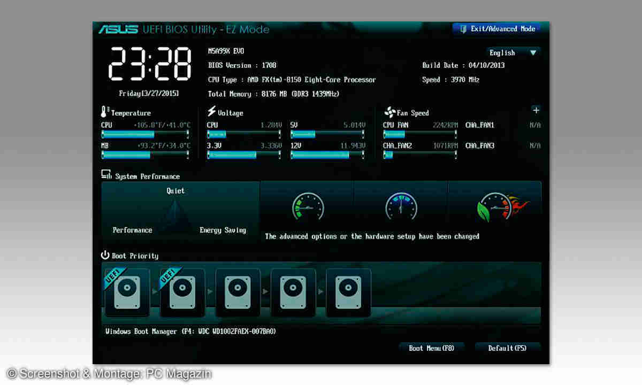The width and height of the screenshot is (642, 385).
Task: Click Exit/Advanced Mode button
Action: (x=496, y=29)
